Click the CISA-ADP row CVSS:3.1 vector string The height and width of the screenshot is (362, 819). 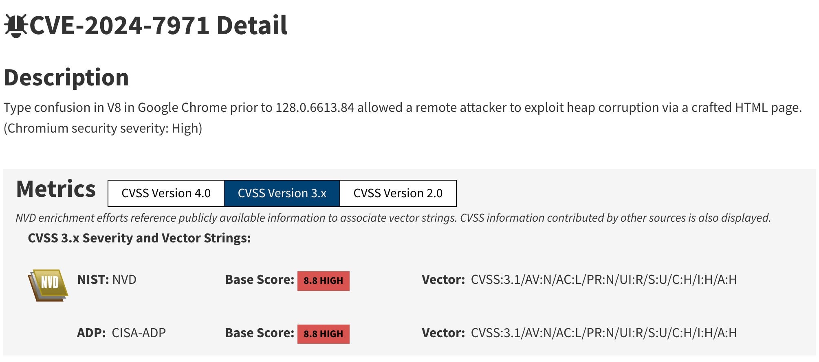coord(603,333)
